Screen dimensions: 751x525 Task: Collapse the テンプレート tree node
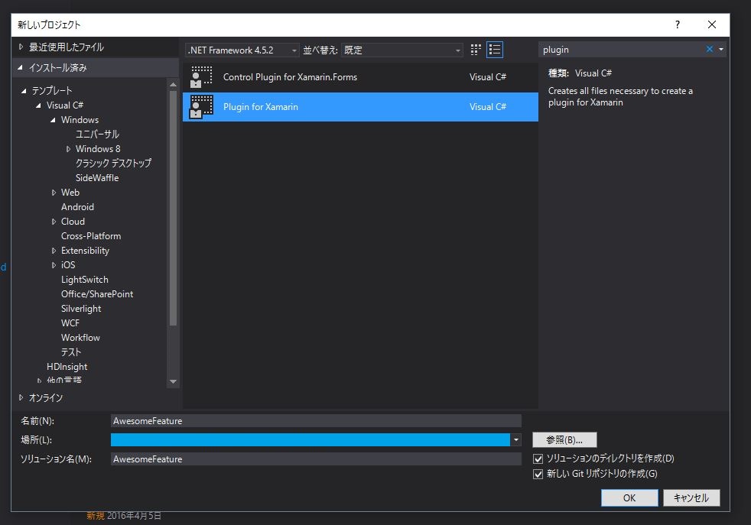(24, 91)
